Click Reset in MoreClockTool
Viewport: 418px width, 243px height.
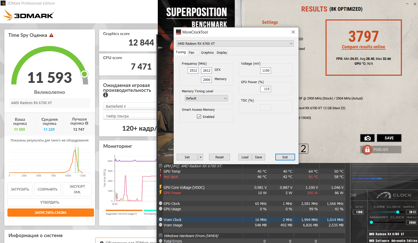pyautogui.click(x=220, y=157)
